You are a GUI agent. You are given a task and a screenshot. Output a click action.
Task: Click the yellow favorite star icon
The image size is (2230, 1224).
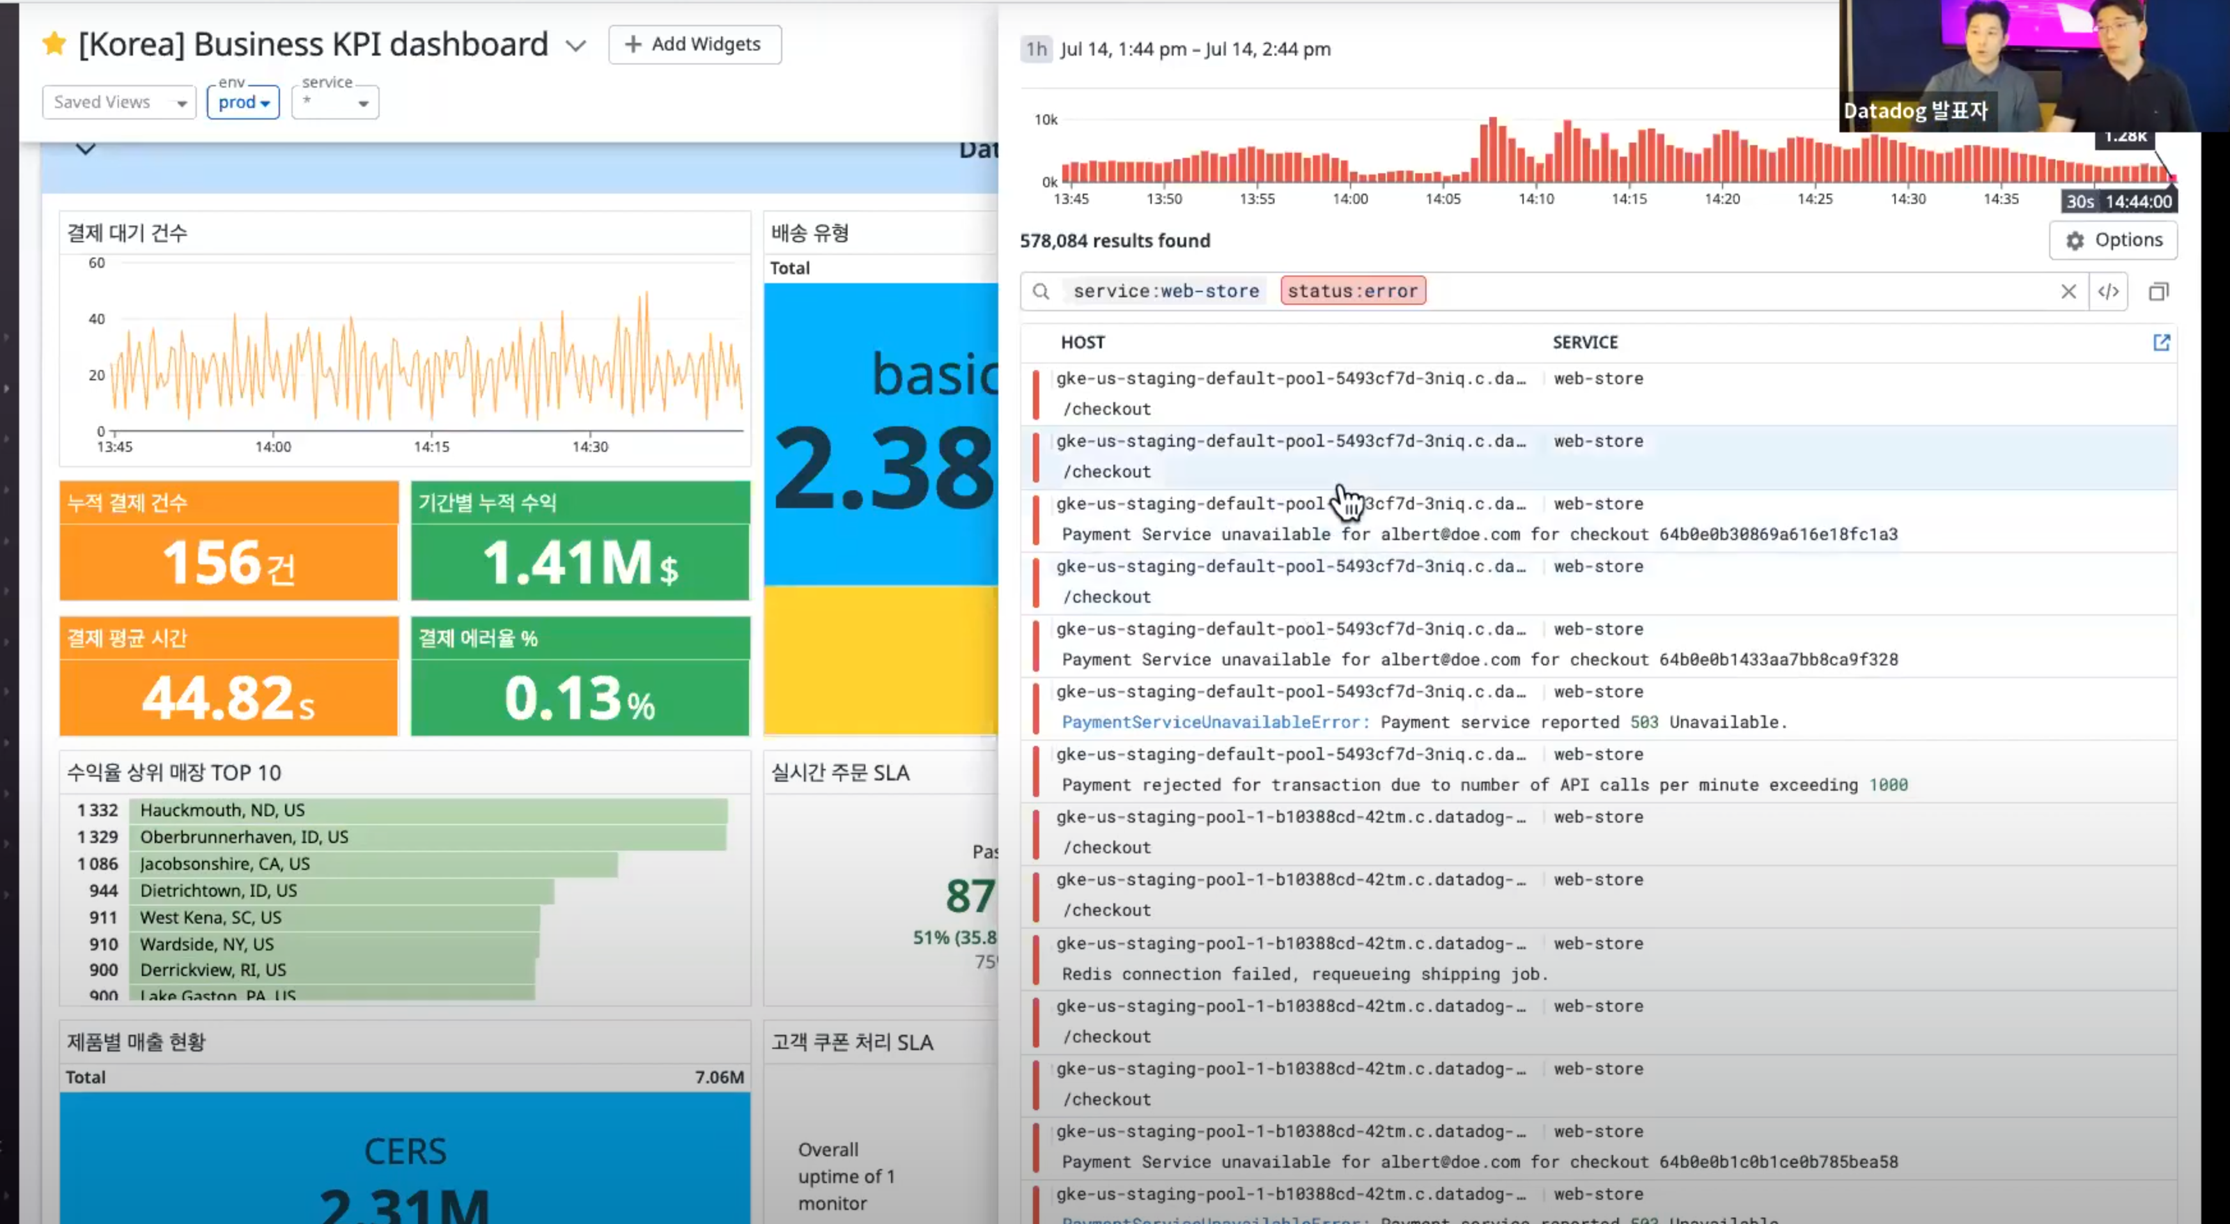click(x=54, y=43)
